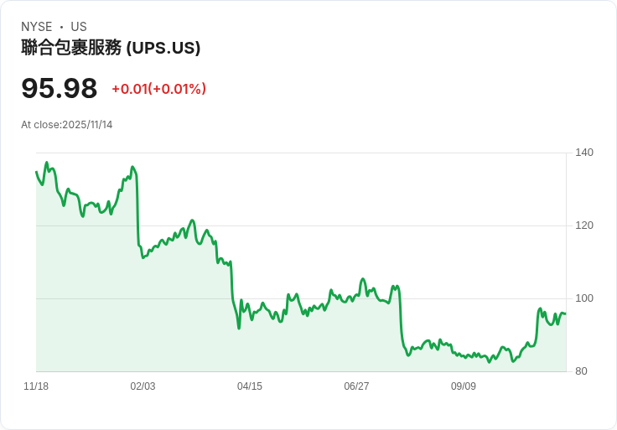
Task: Click the red +0.01(+0.01%) price change
Action: pyautogui.click(x=158, y=89)
